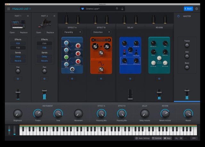Open Keyb. Settings gear in bottom bar
Screen dimensions: 205x147
(x=143, y=138)
